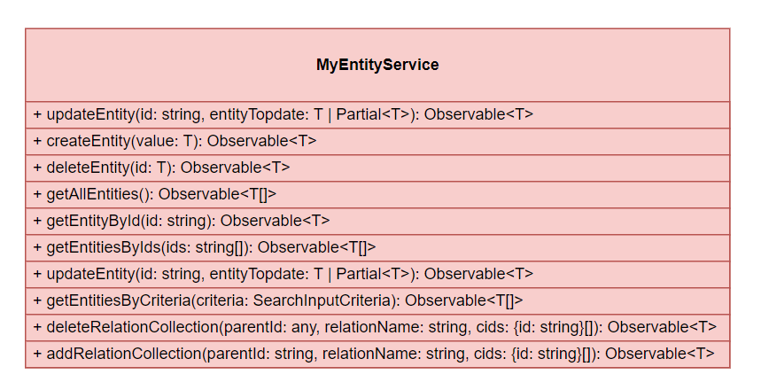Click the deleteRelationCollection method name
This screenshot has height=390, width=761.
pyautogui.click(x=132, y=327)
